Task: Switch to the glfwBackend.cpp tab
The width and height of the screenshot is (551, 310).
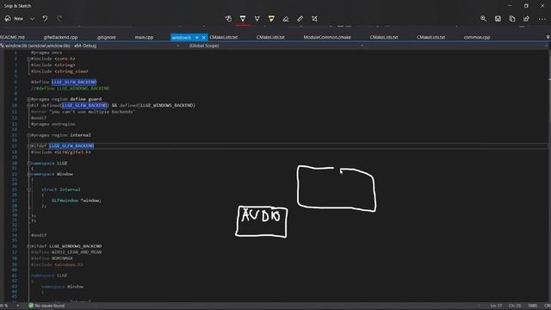Action: click(x=60, y=37)
